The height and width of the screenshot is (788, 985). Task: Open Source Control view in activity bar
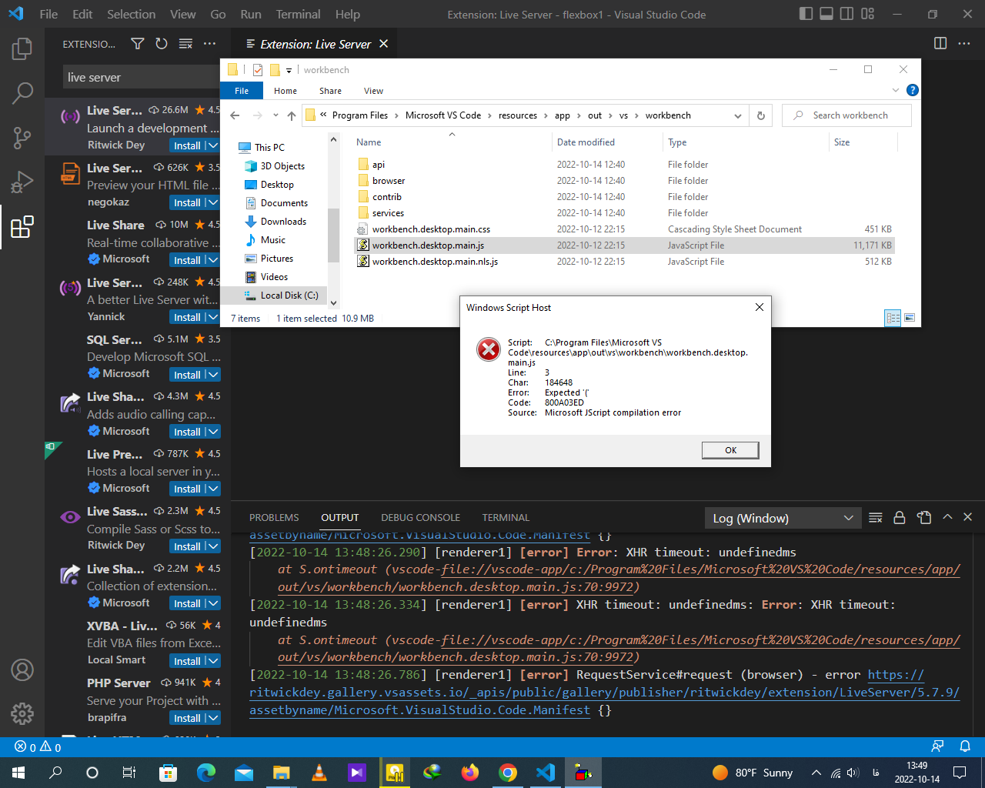pos(22,139)
